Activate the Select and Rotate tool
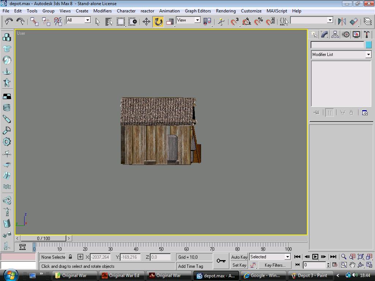This screenshot has width=375, height=281. click(x=158, y=22)
